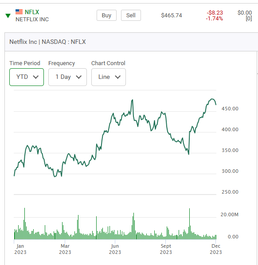The height and width of the screenshot is (265, 258).
Task: Select the NETFLIX INC company name text
Action: (x=32, y=19)
